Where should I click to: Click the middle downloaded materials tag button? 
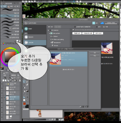(x=88, y=33)
